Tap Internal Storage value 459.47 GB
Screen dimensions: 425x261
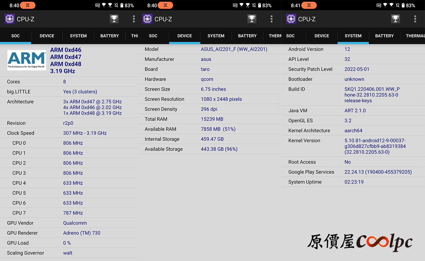[x=212, y=139]
